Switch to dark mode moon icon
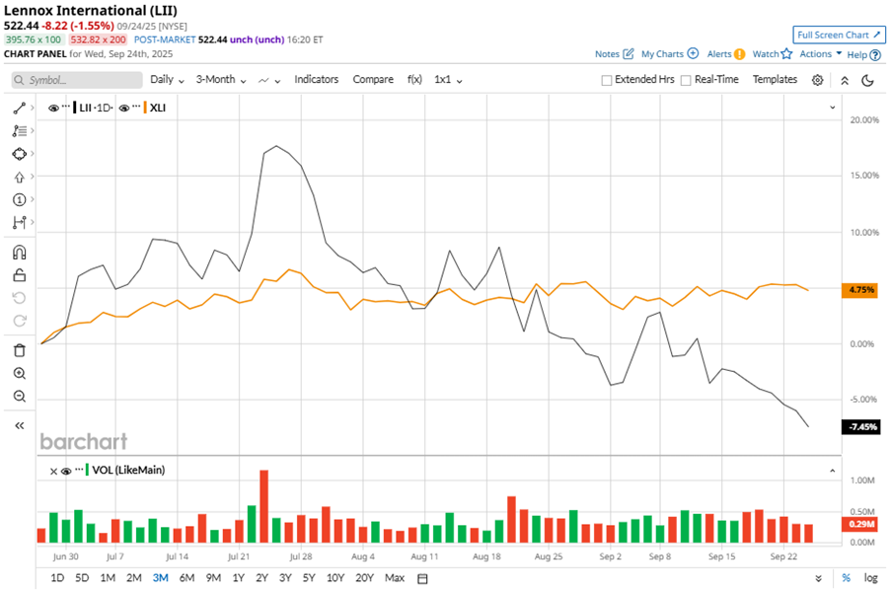The width and height of the screenshot is (890, 592). click(867, 80)
